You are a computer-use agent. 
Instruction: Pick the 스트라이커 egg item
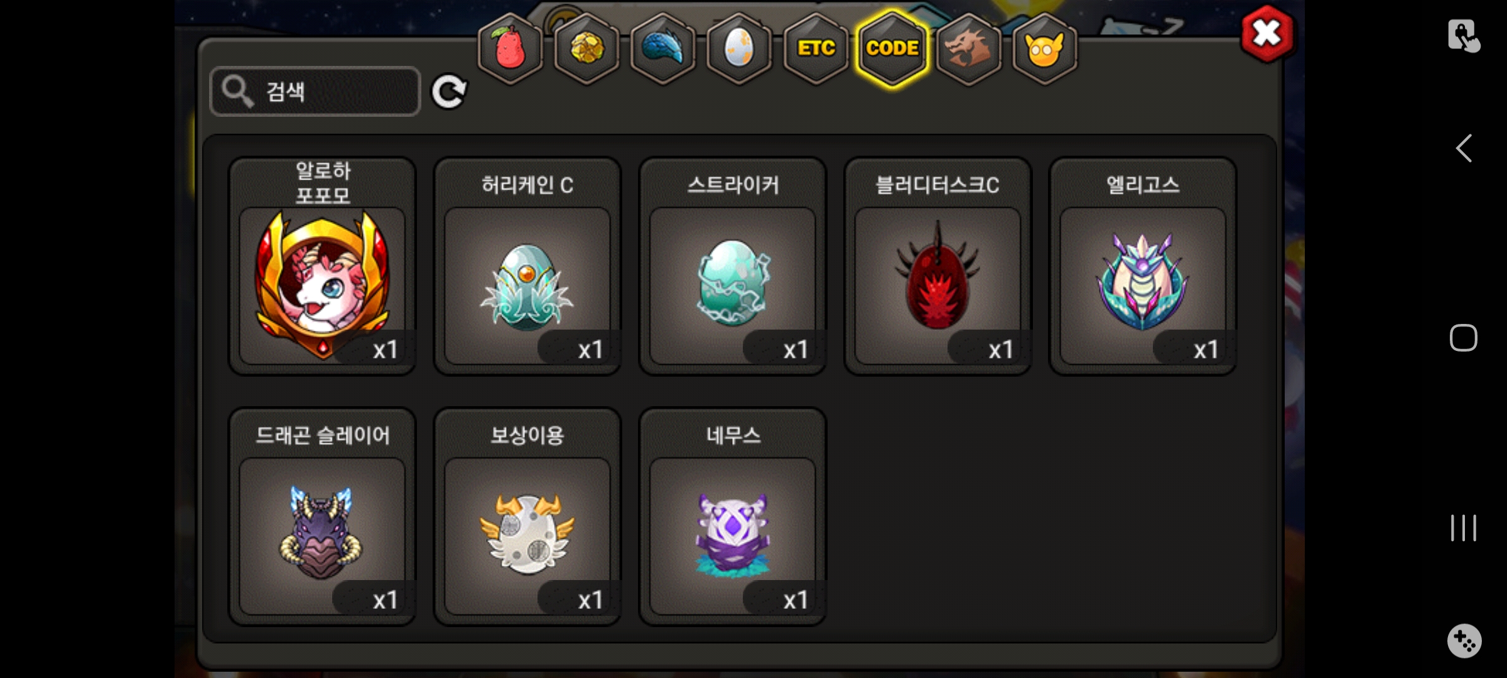[x=733, y=266]
